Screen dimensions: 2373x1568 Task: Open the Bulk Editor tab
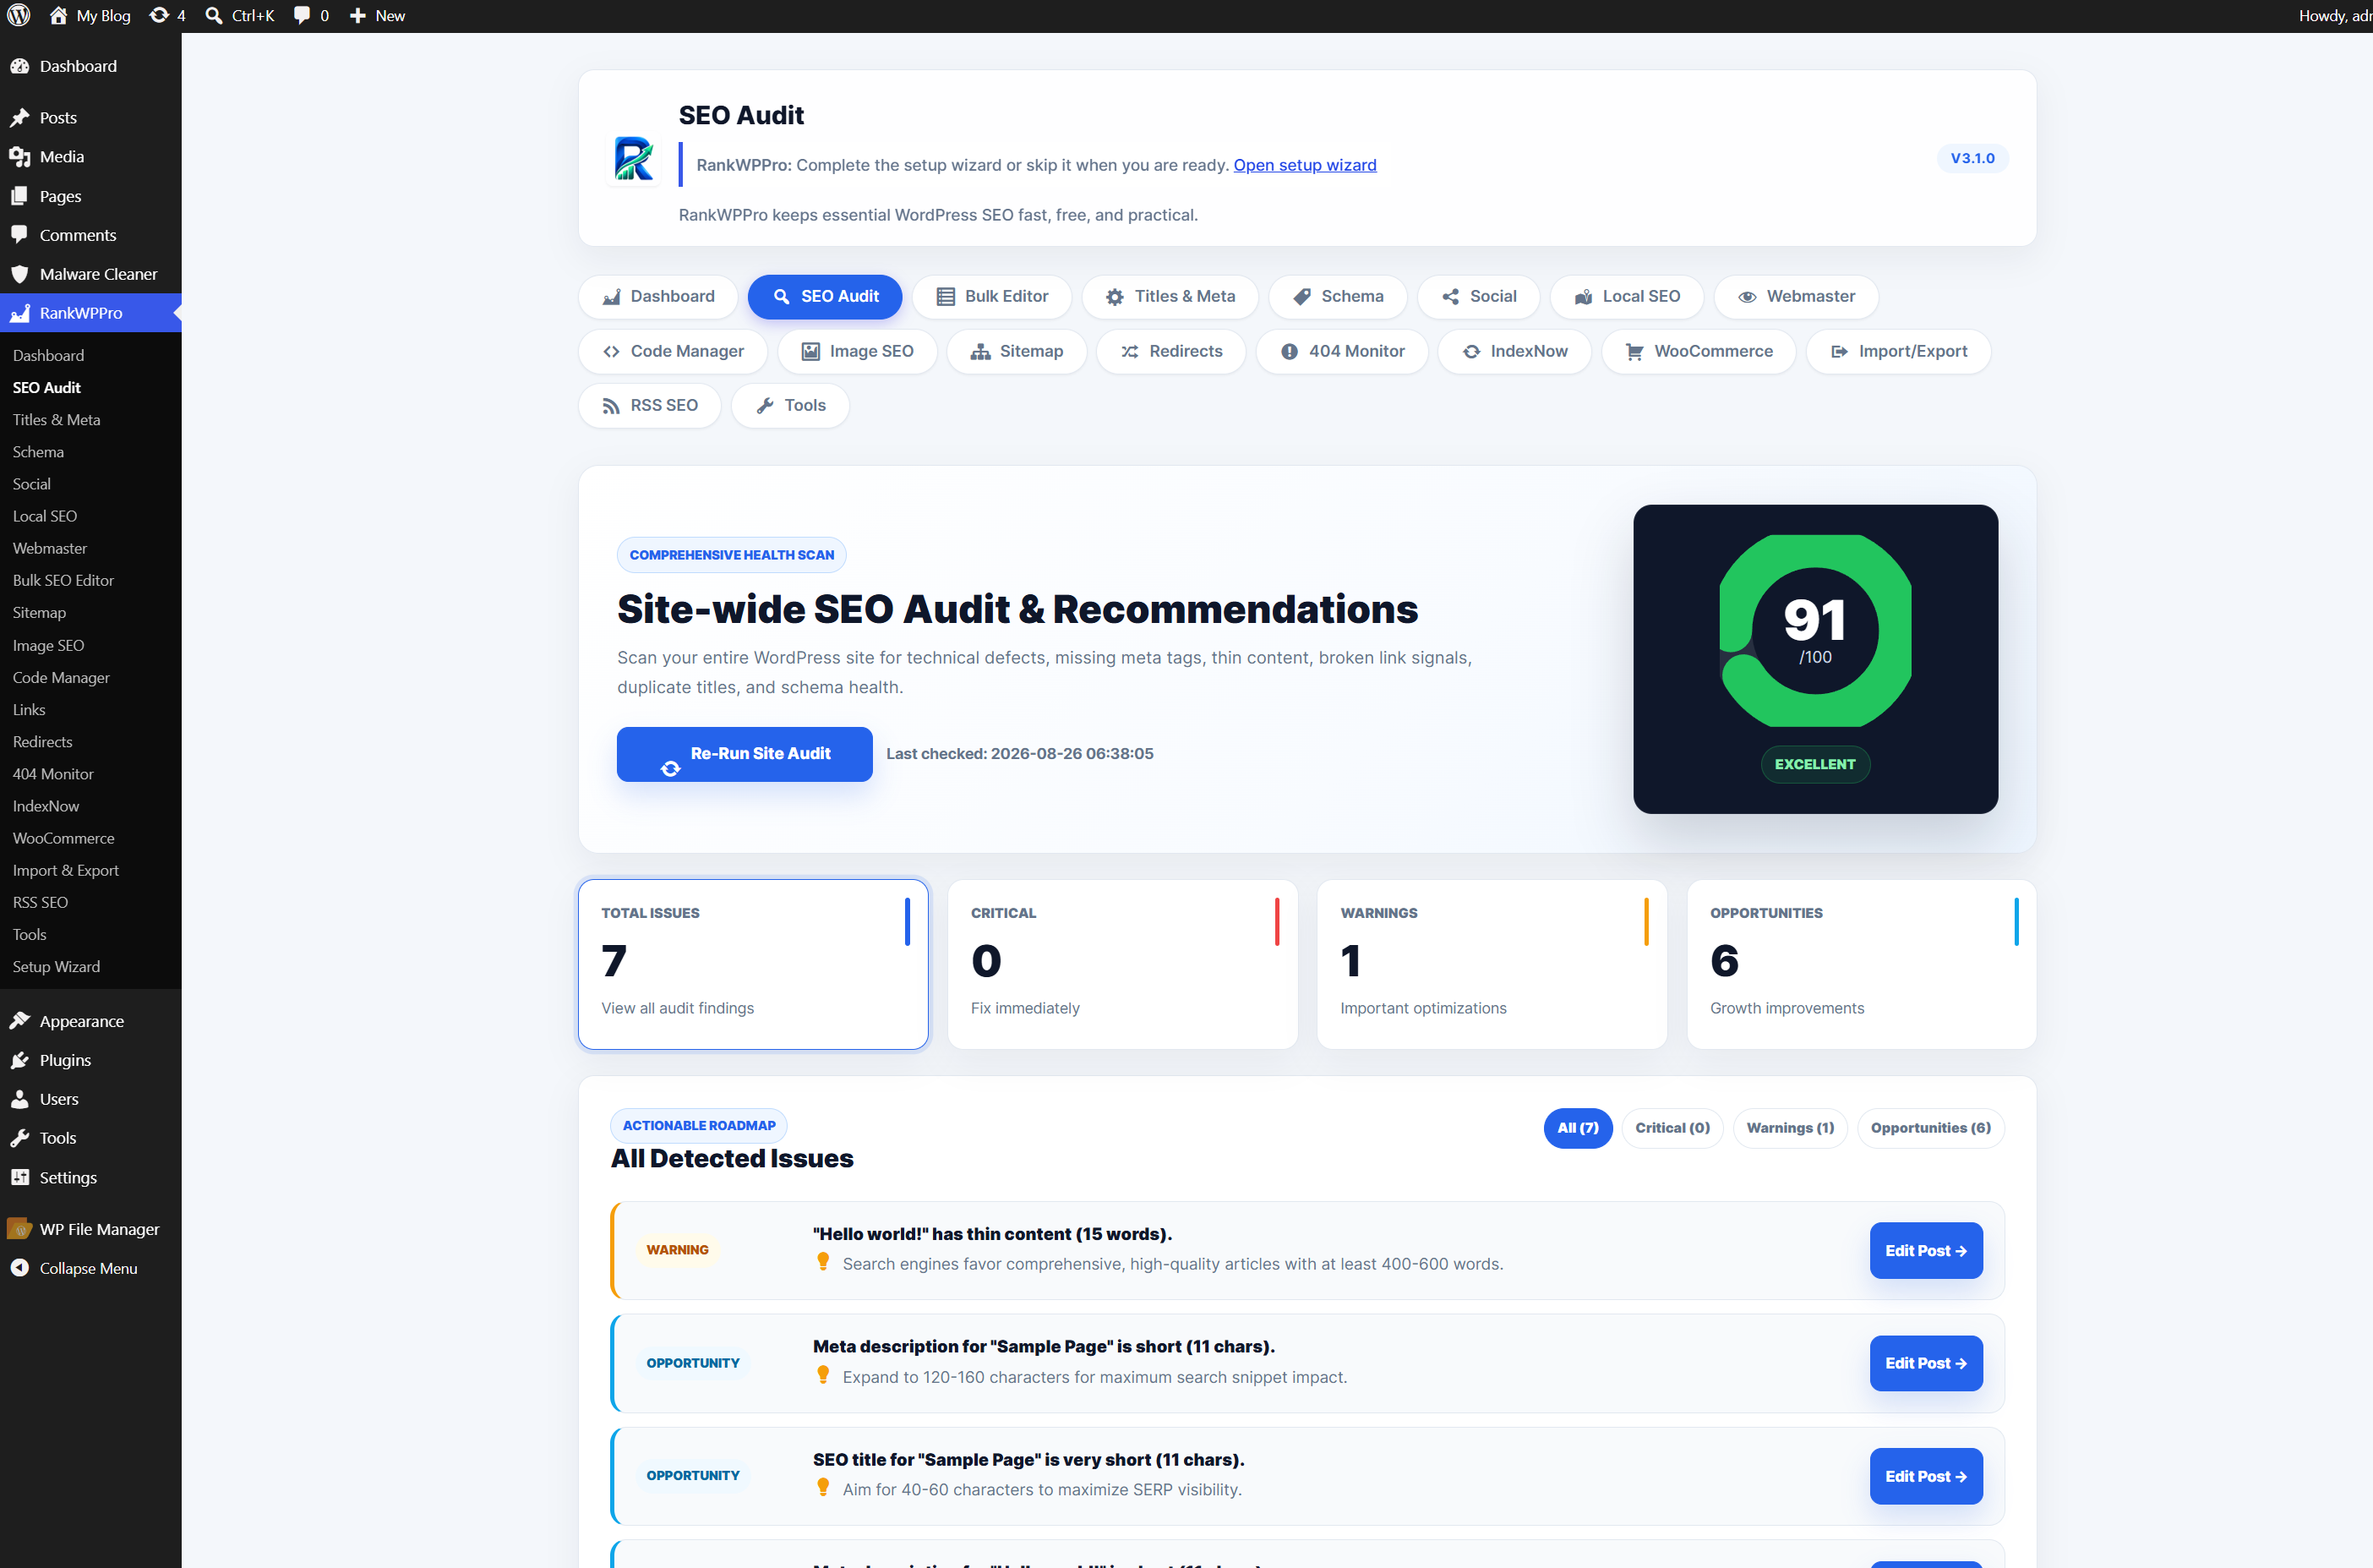tap(991, 297)
